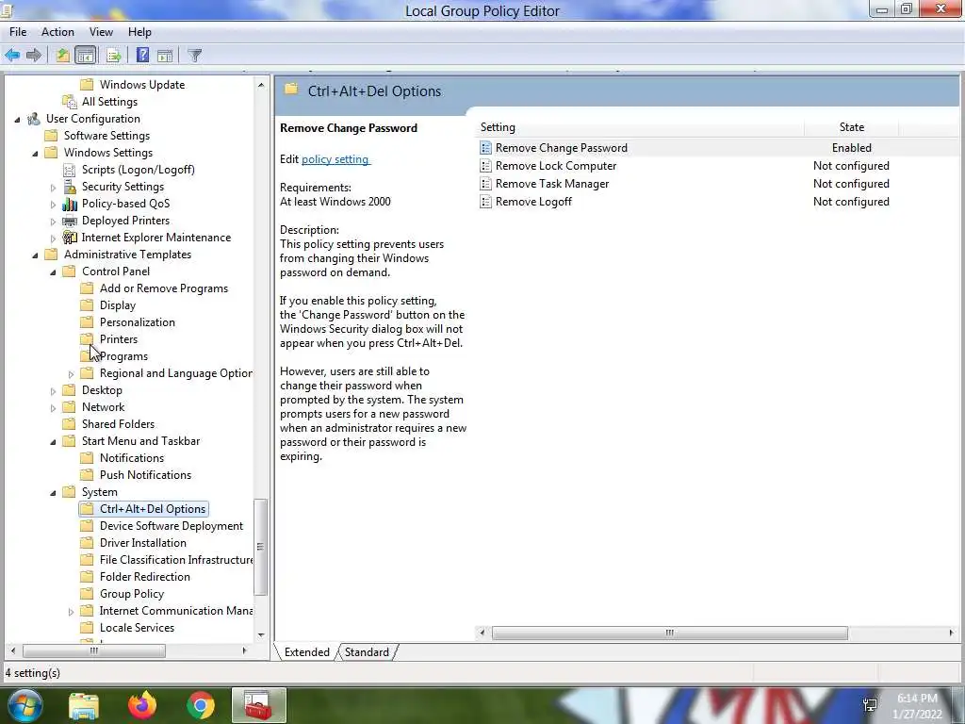Image resolution: width=965 pixels, height=724 pixels.
Task: Launch Firefox from the taskbar
Action: tap(142, 705)
